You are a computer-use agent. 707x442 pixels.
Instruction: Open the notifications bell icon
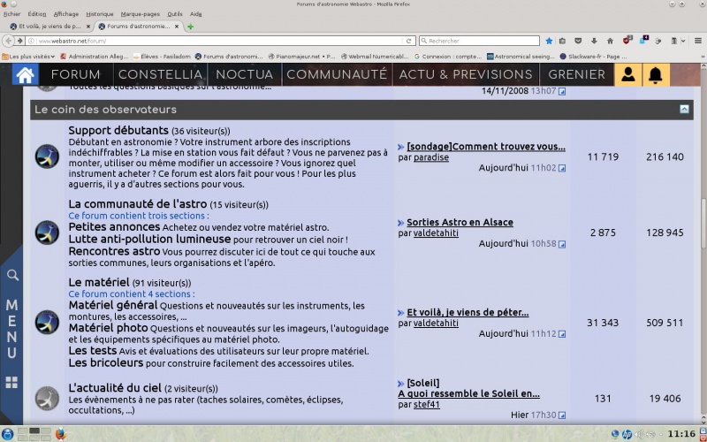coord(656,74)
